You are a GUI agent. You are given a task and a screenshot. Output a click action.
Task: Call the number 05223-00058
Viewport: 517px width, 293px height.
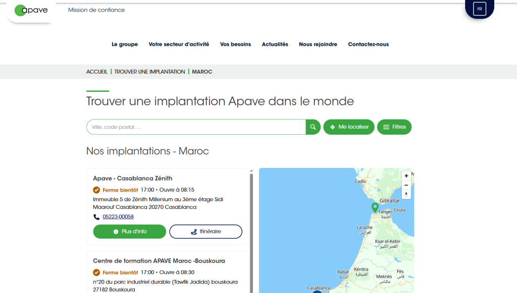118,217
